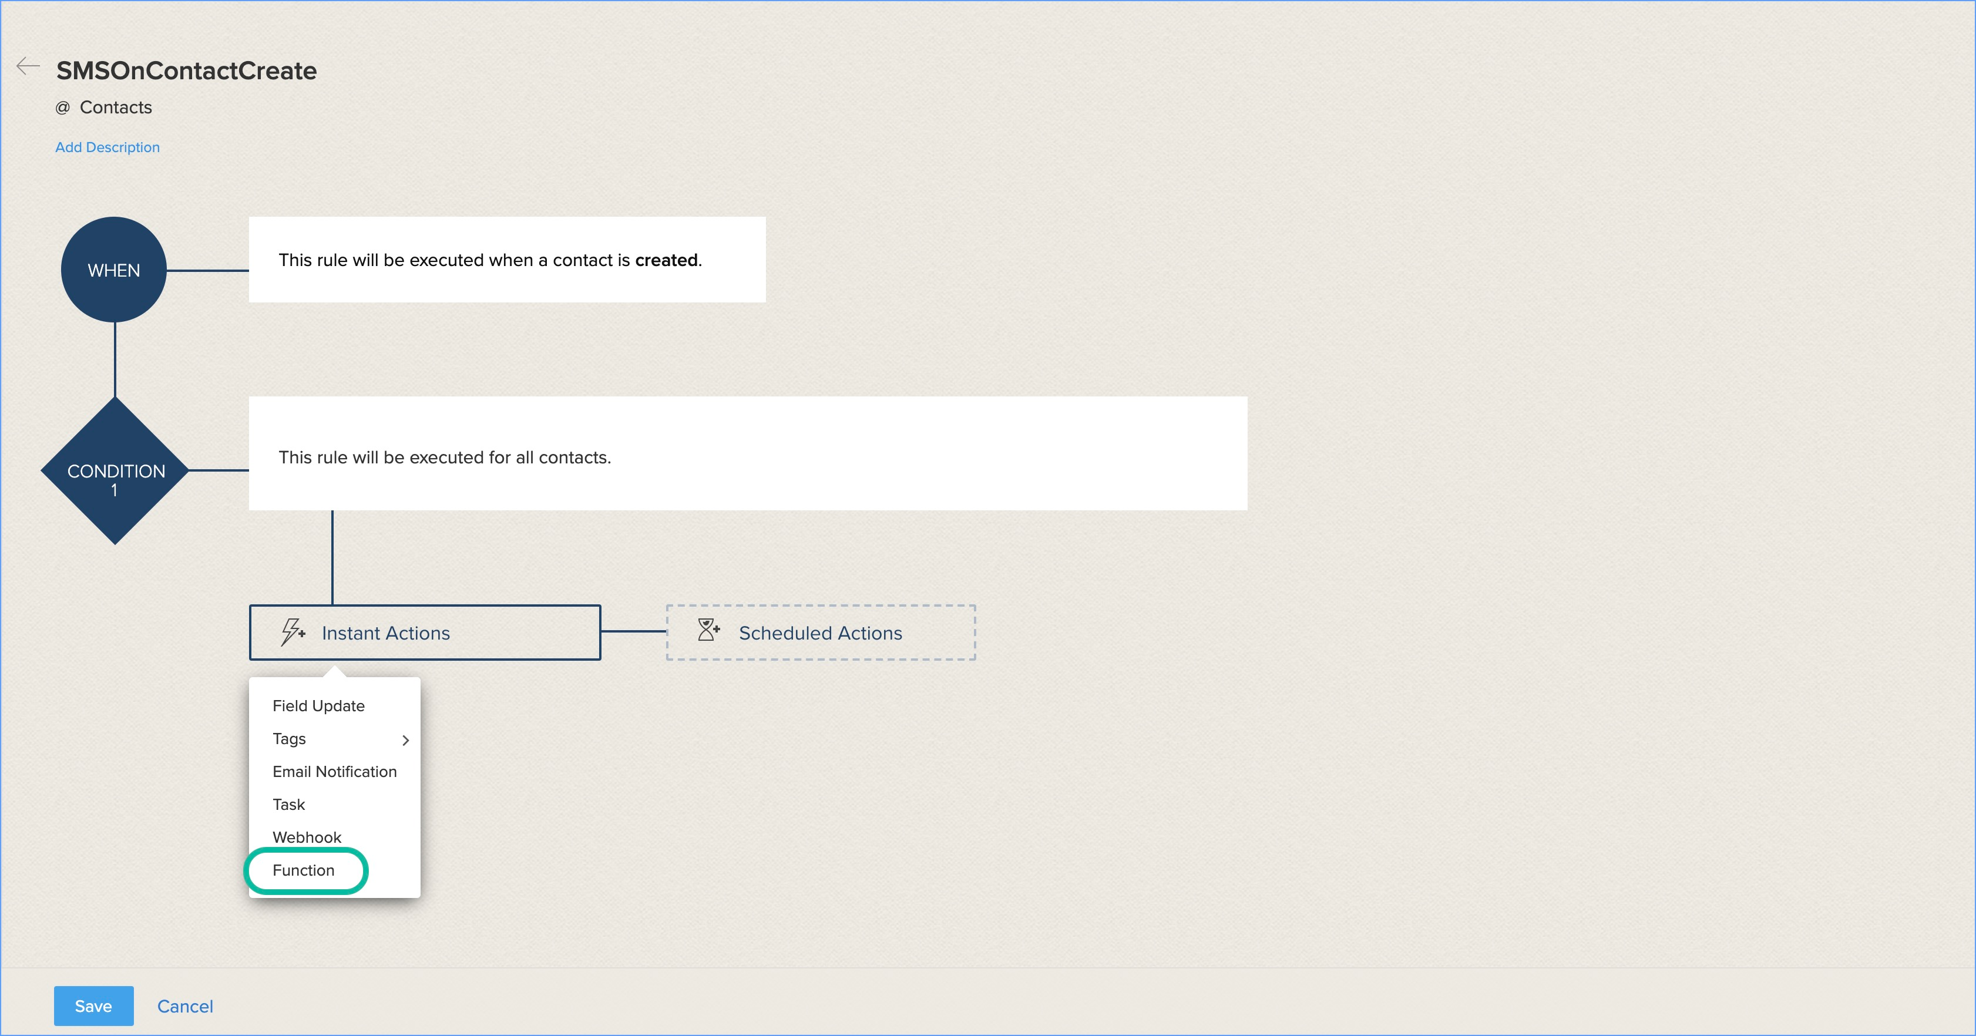
Task: Click the Add Description link
Action: [x=107, y=147]
